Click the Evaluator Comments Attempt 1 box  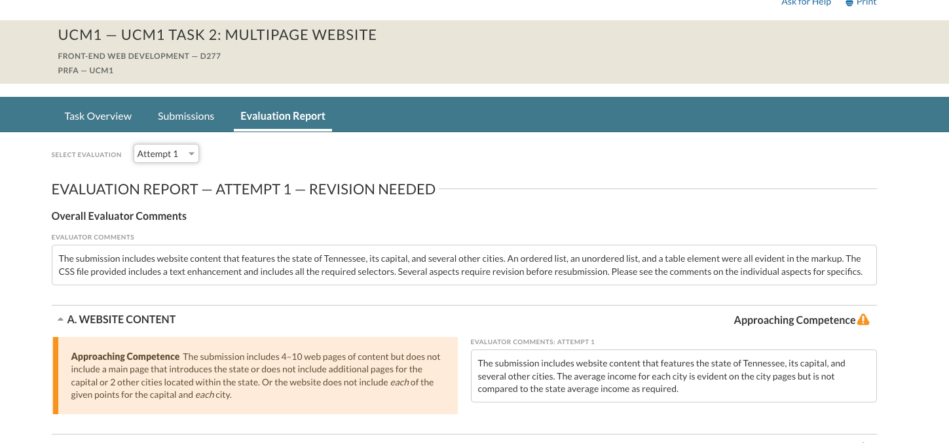point(673,376)
